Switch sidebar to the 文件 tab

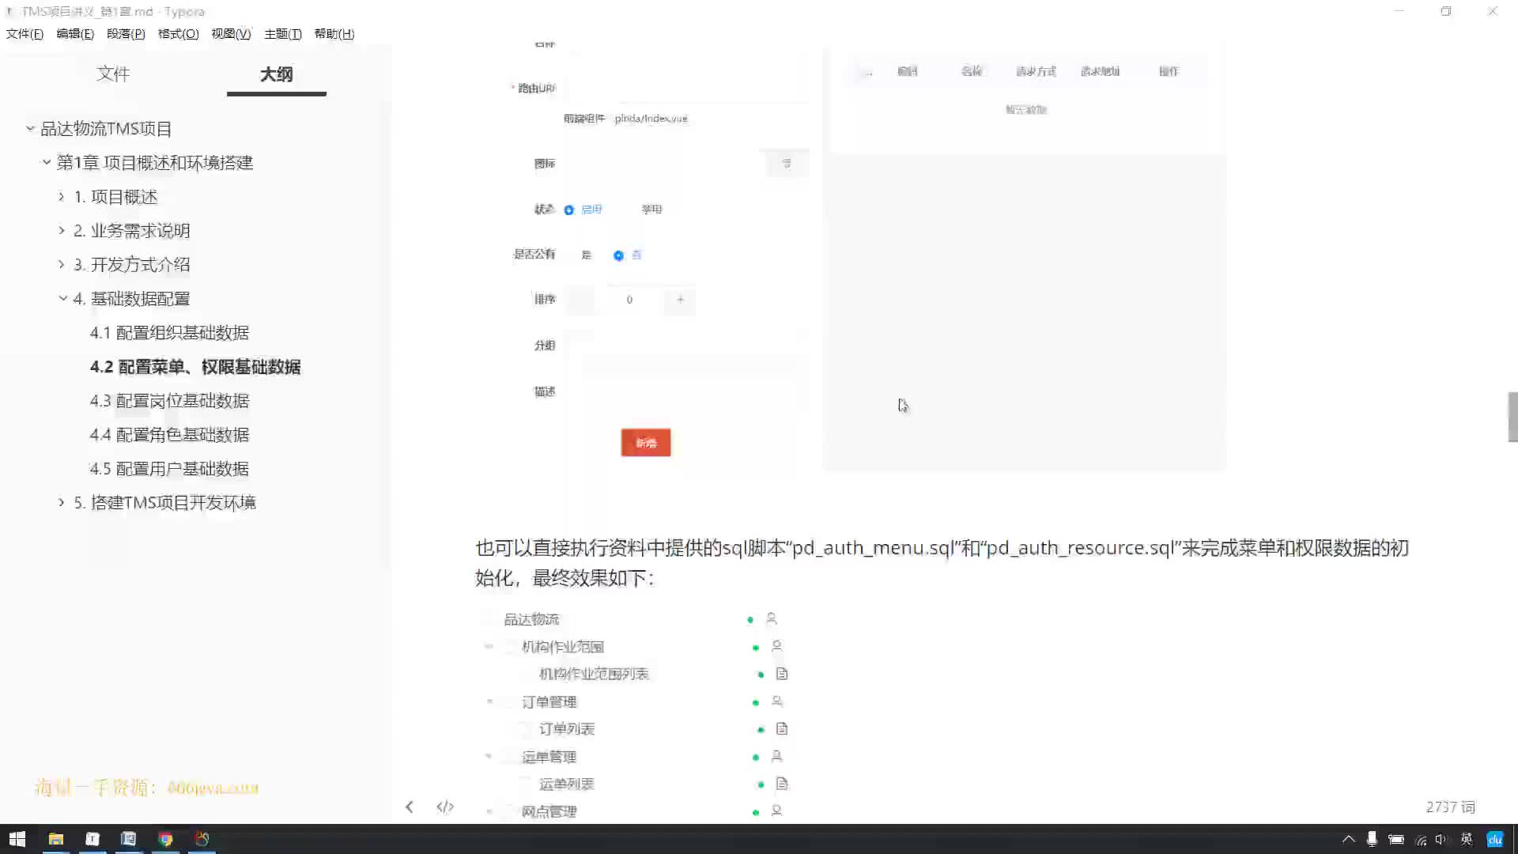pyautogui.click(x=113, y=74)
